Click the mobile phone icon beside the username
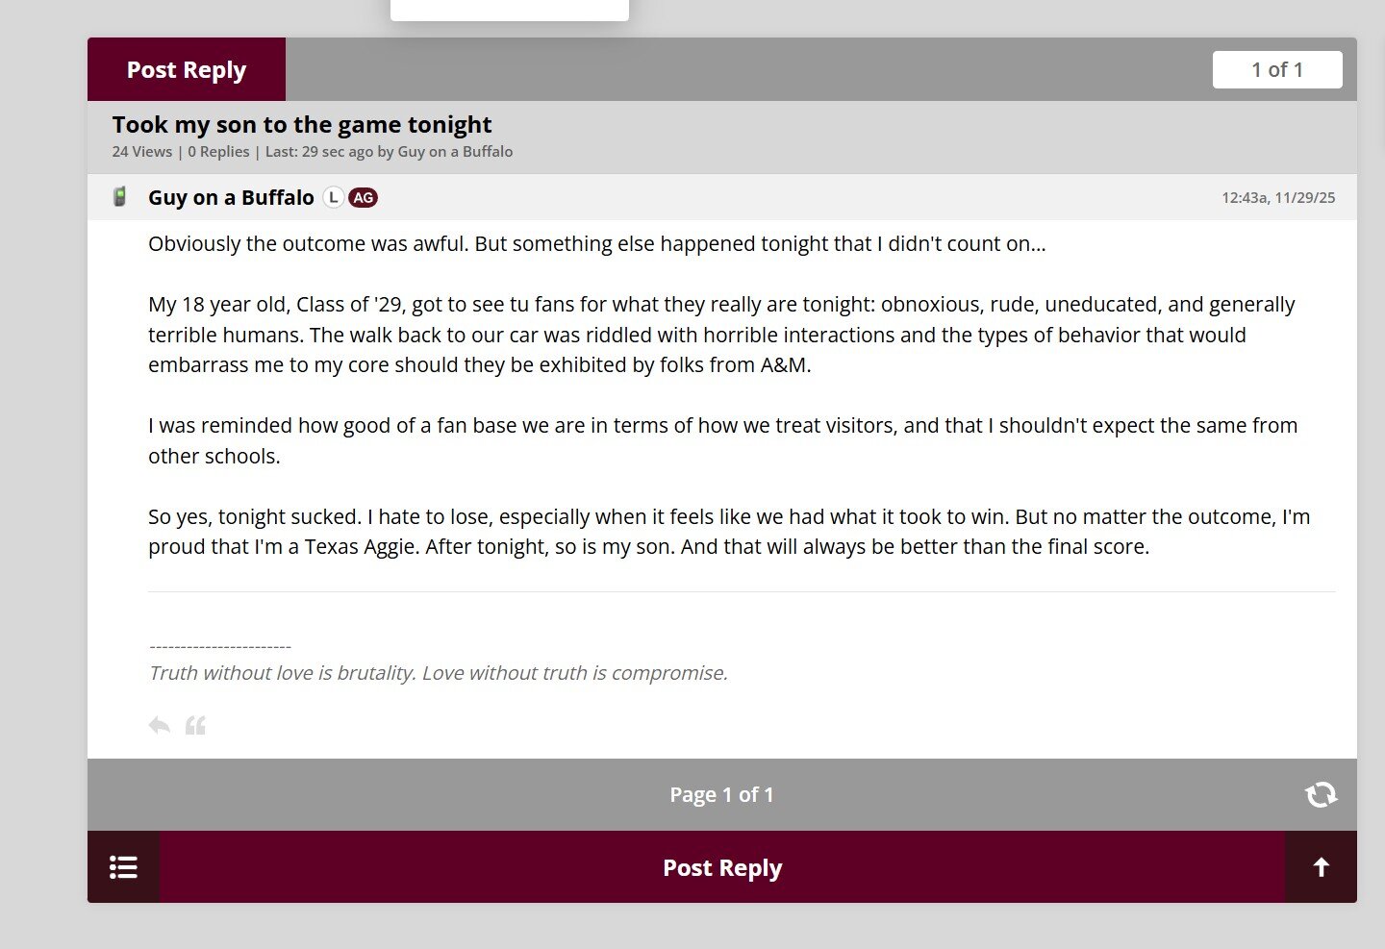 [120, 197]
